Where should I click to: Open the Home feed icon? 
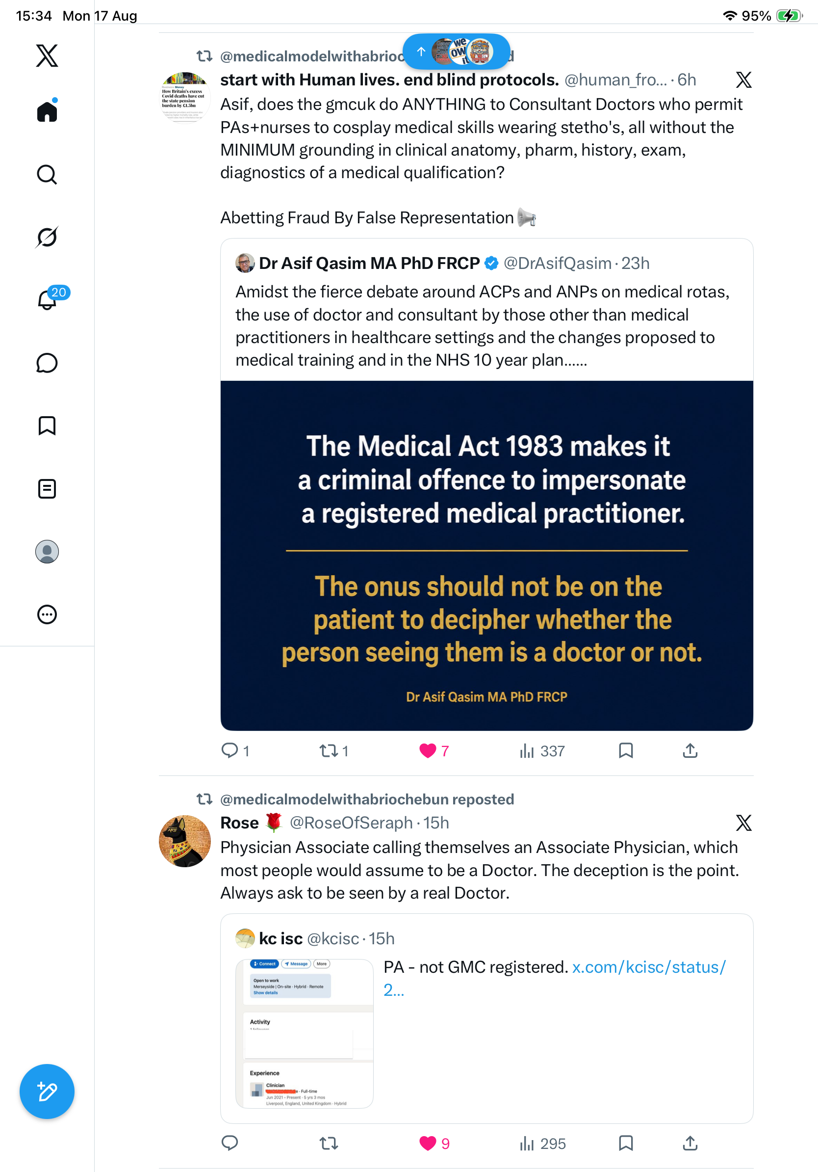[47, 111]
